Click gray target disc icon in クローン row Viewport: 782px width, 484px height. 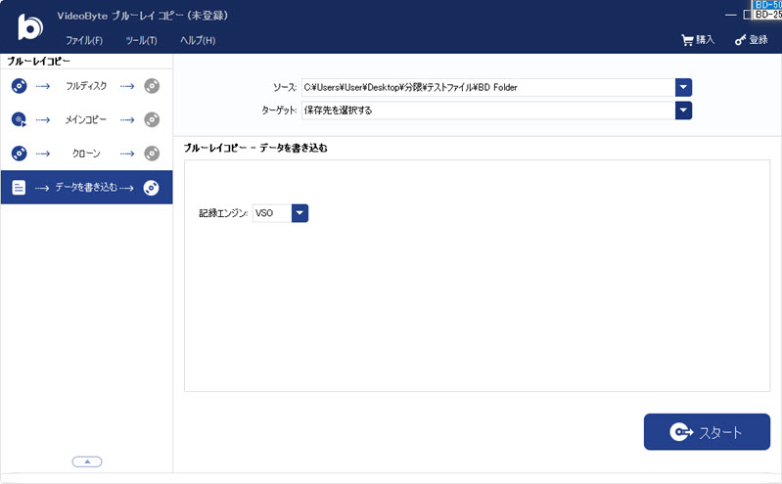tap(152, 154)
